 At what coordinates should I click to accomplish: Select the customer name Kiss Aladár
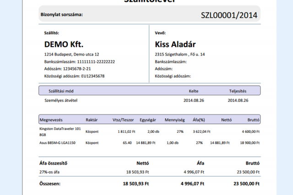[175, 44]
